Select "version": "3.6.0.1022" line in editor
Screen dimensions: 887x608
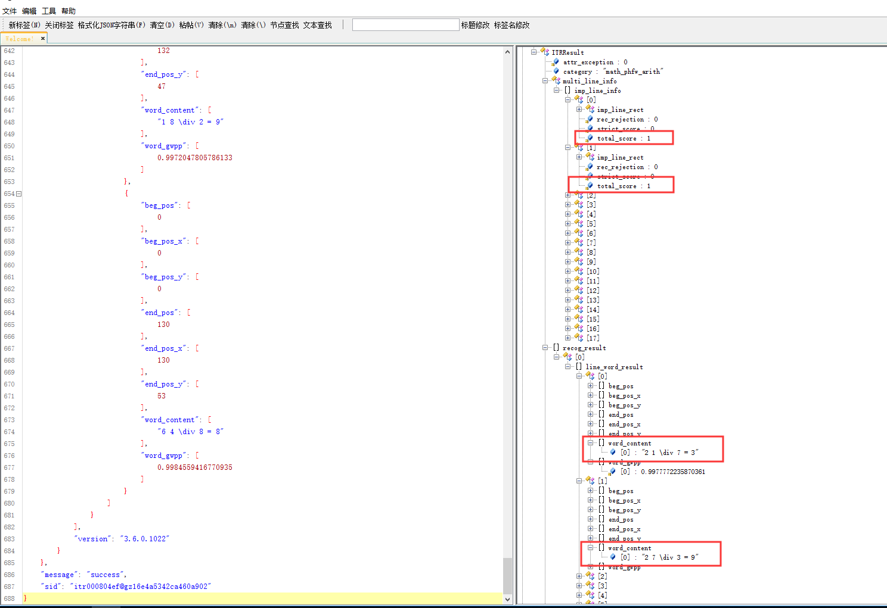123,539
